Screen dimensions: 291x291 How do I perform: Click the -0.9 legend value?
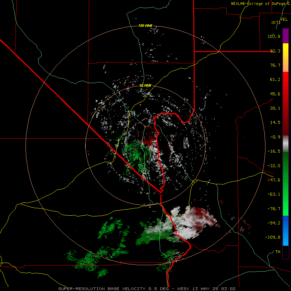[275, 137]
